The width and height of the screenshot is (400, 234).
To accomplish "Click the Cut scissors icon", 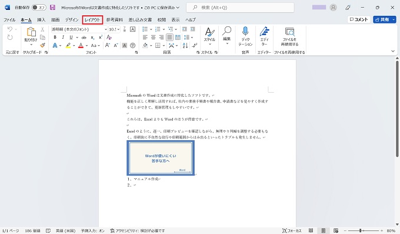I will tap(42, 29).
